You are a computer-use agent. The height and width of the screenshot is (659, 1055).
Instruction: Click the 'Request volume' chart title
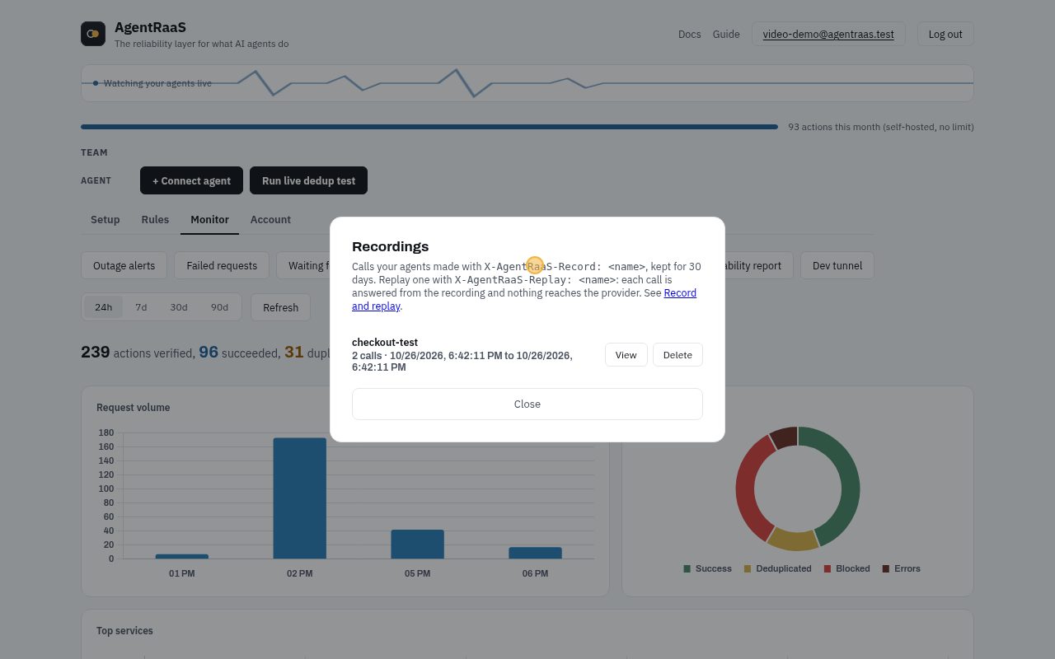point(134,408)
